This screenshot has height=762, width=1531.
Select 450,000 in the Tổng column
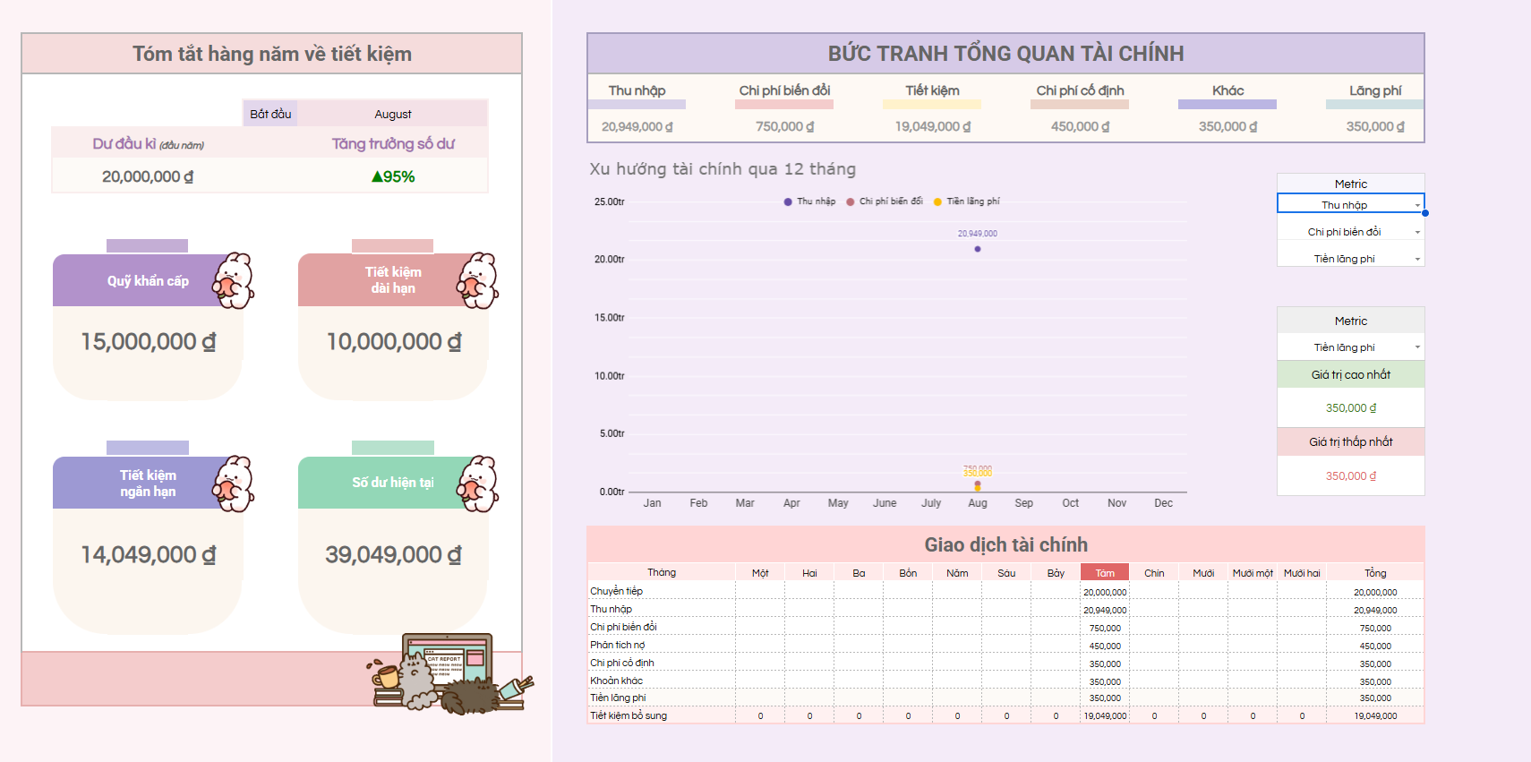(x=1375, y=646)
